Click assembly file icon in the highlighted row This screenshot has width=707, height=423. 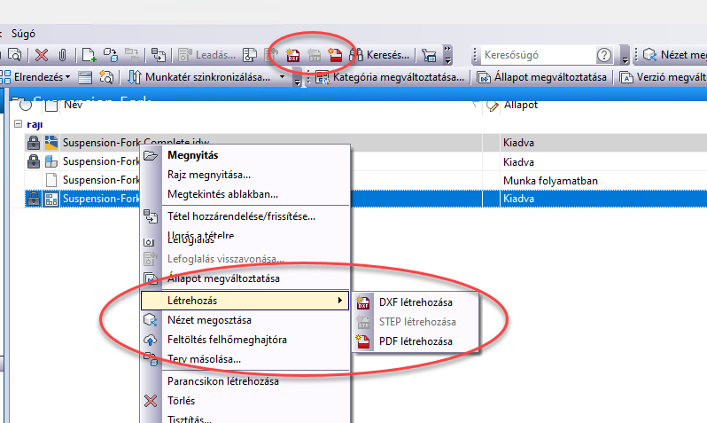(x=51, y=199)
